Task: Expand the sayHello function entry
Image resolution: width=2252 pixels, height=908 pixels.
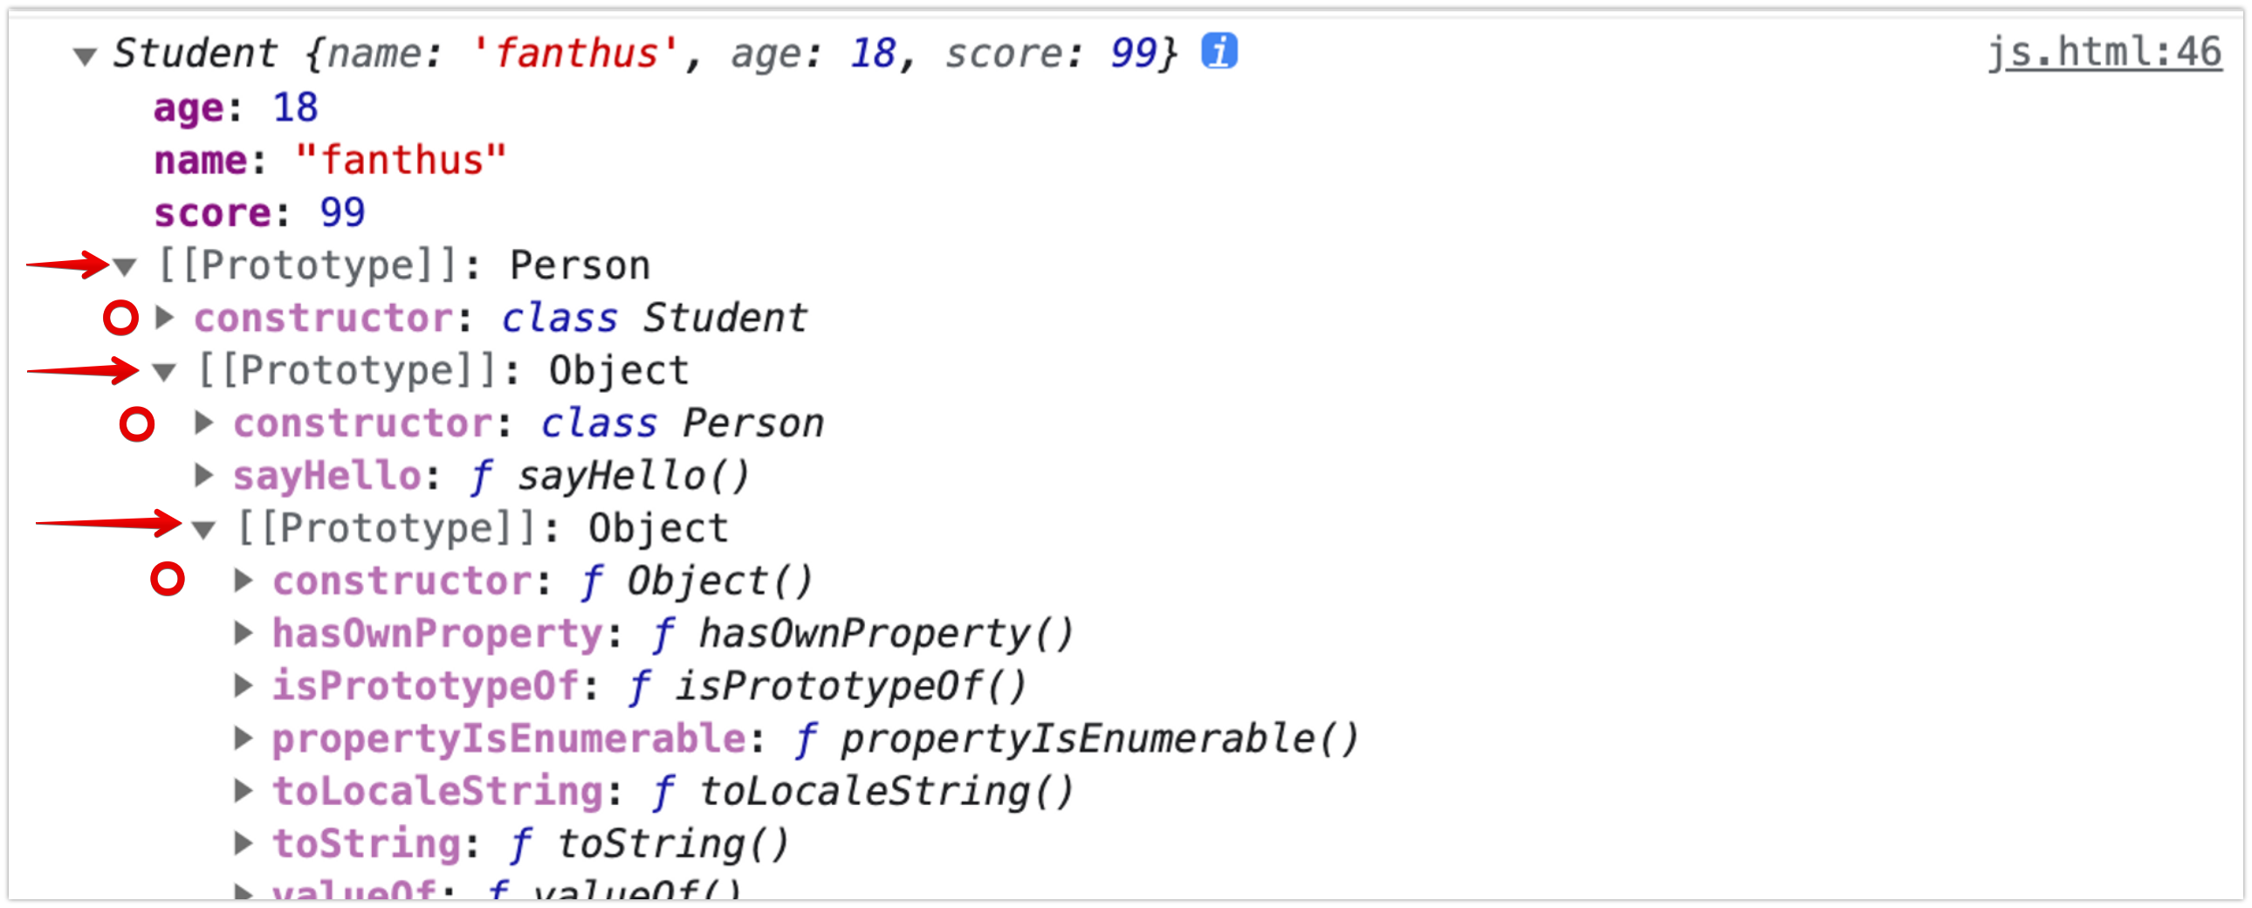Action: click(203, 476)
